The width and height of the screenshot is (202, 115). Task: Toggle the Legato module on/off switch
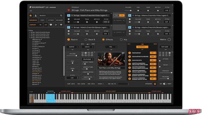coord(88,44)
